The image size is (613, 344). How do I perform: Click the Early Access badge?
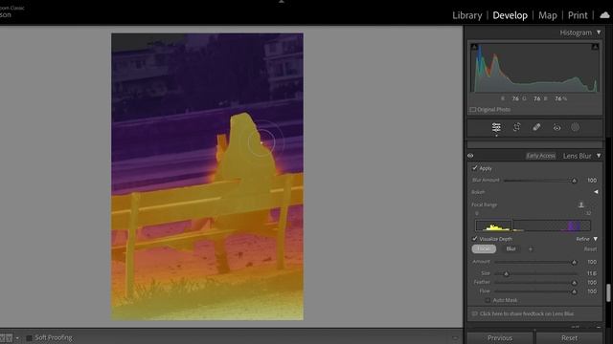540,156
